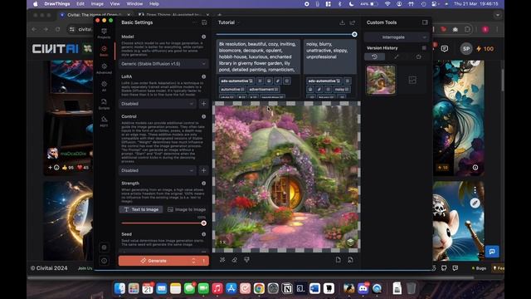Image resolution: width=531 pixels, height=299 pixels.
Task: Open the Edit menu
Action: (x=80, y=3)
